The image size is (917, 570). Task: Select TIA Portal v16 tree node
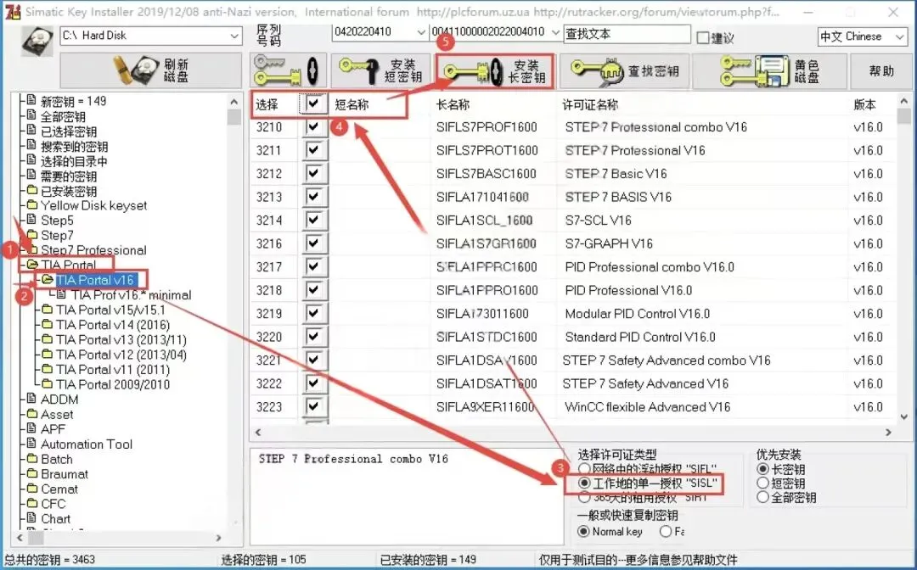point(96,280)
